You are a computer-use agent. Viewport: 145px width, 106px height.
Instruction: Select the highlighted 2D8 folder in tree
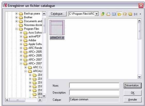[x=40, y=94]
